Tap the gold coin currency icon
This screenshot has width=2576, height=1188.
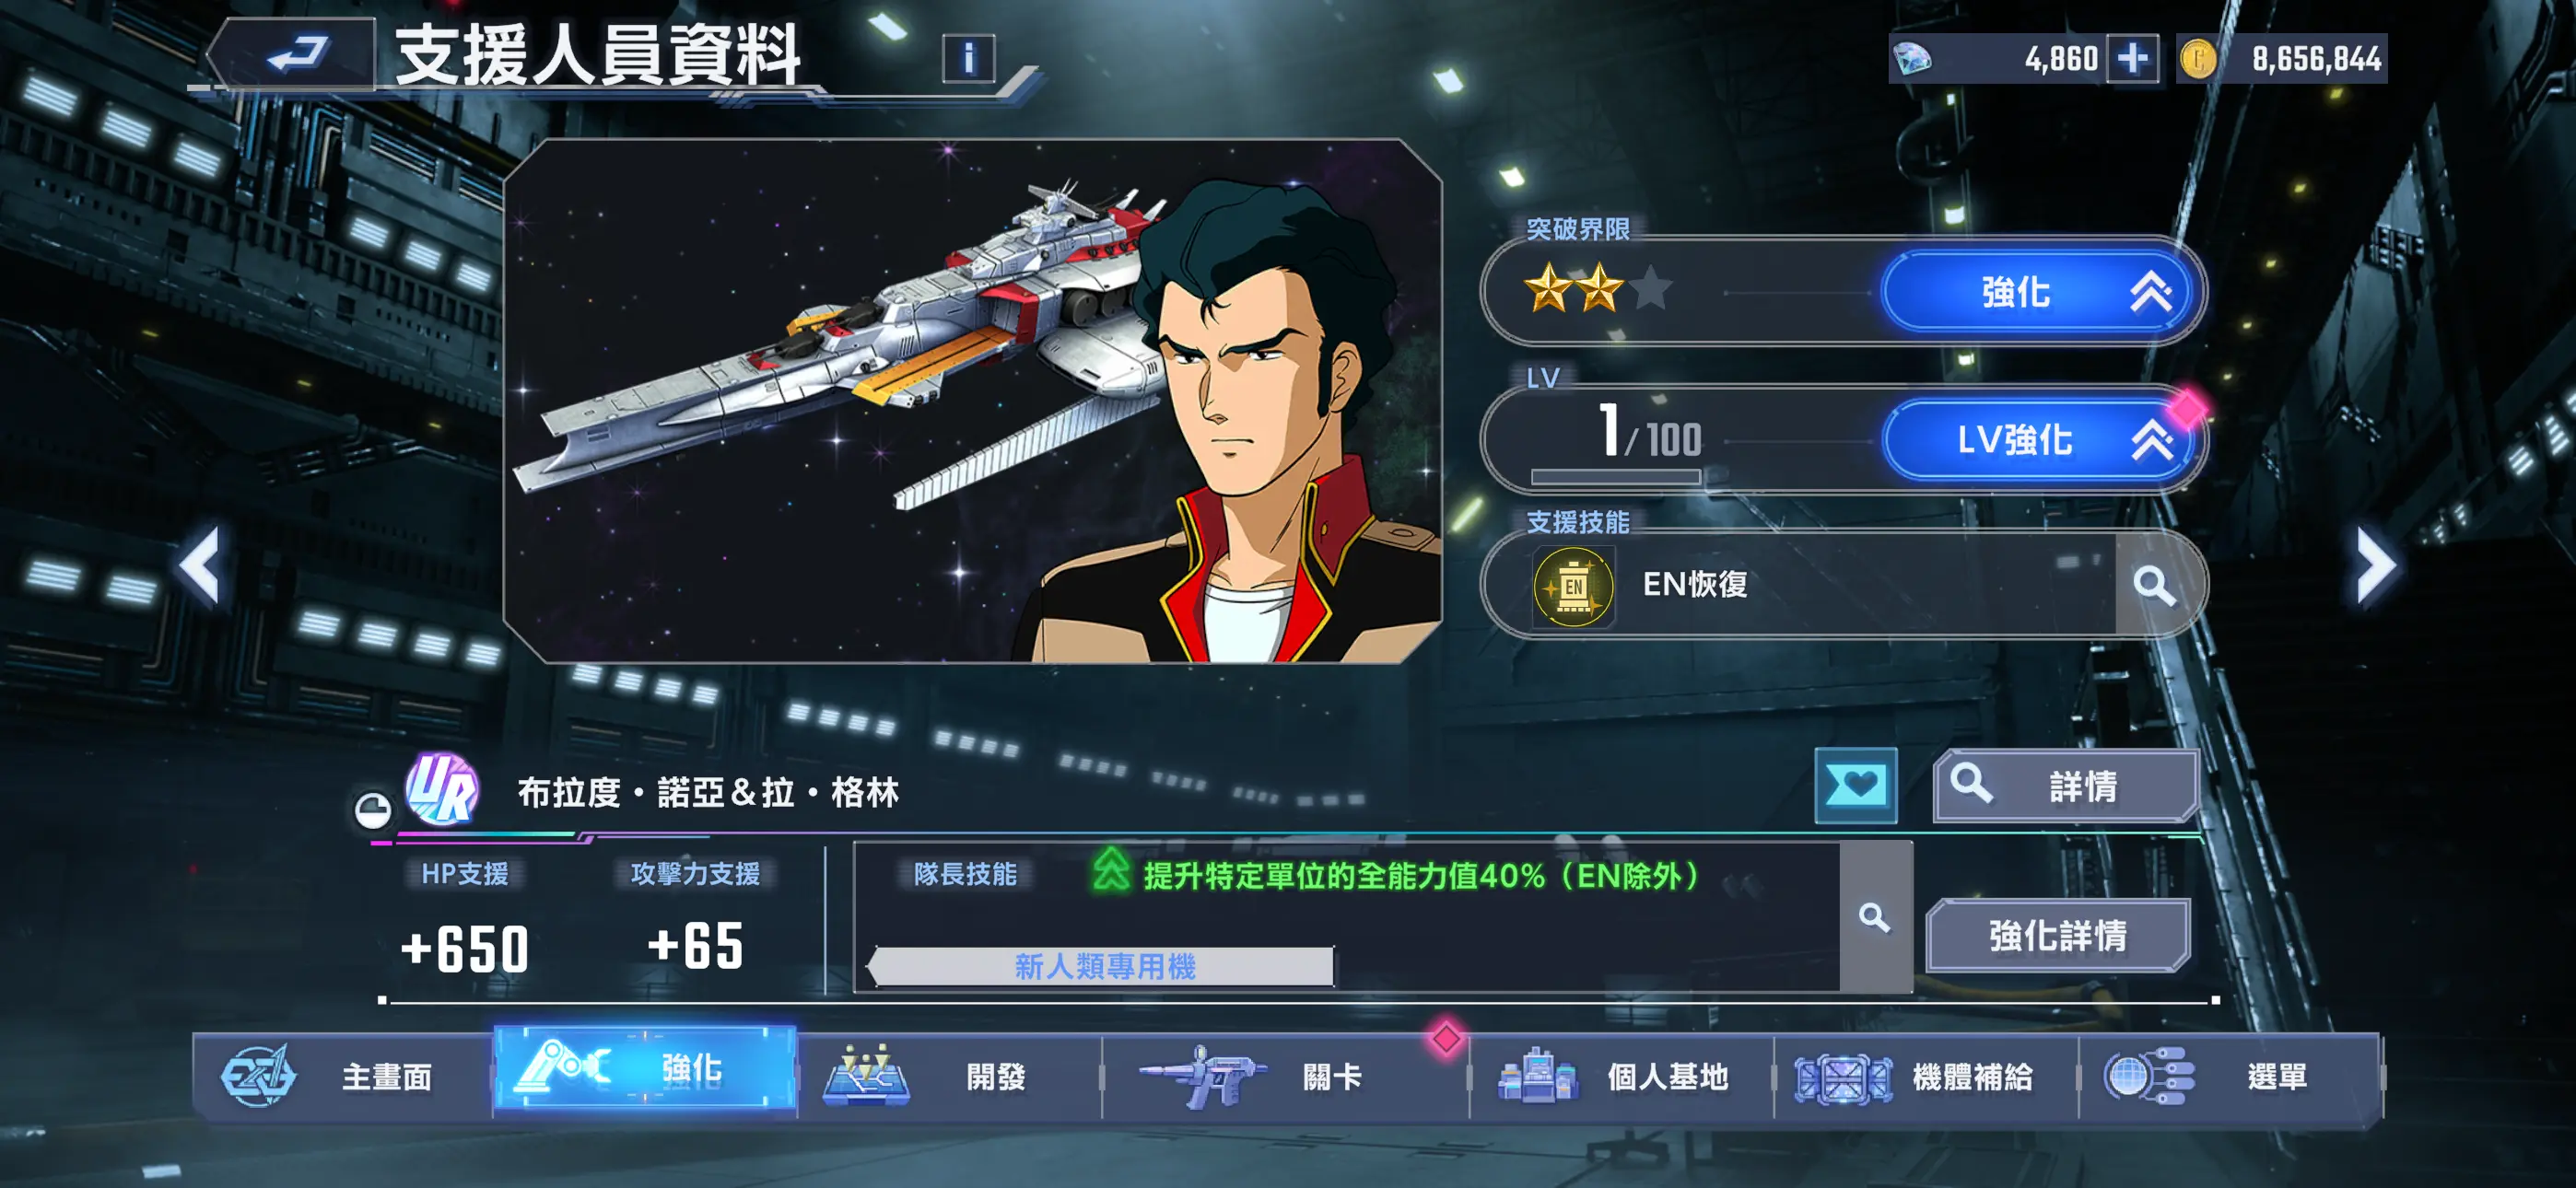tap(2198, 59)
